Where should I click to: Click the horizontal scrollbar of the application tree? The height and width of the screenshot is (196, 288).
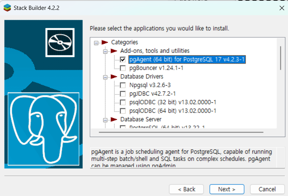[181, 132]
